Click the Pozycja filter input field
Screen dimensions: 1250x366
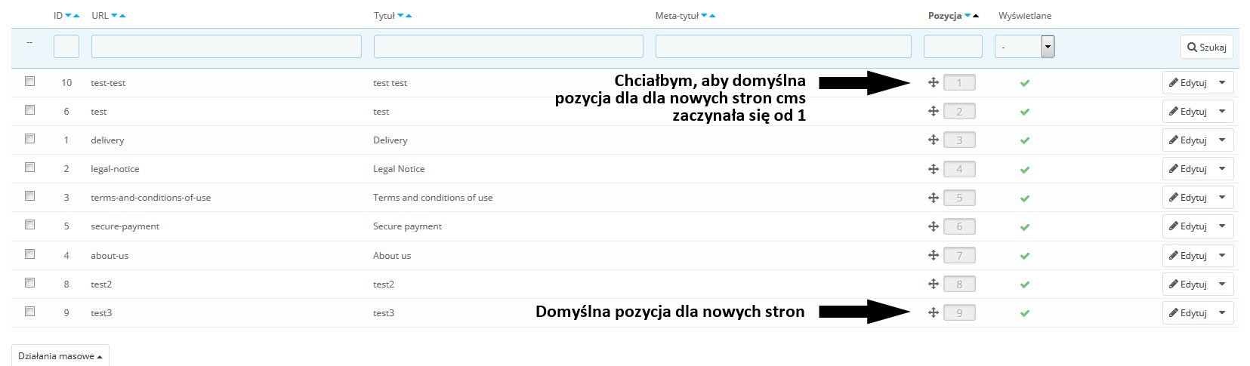pyautogui.click(x=953, y=47)
